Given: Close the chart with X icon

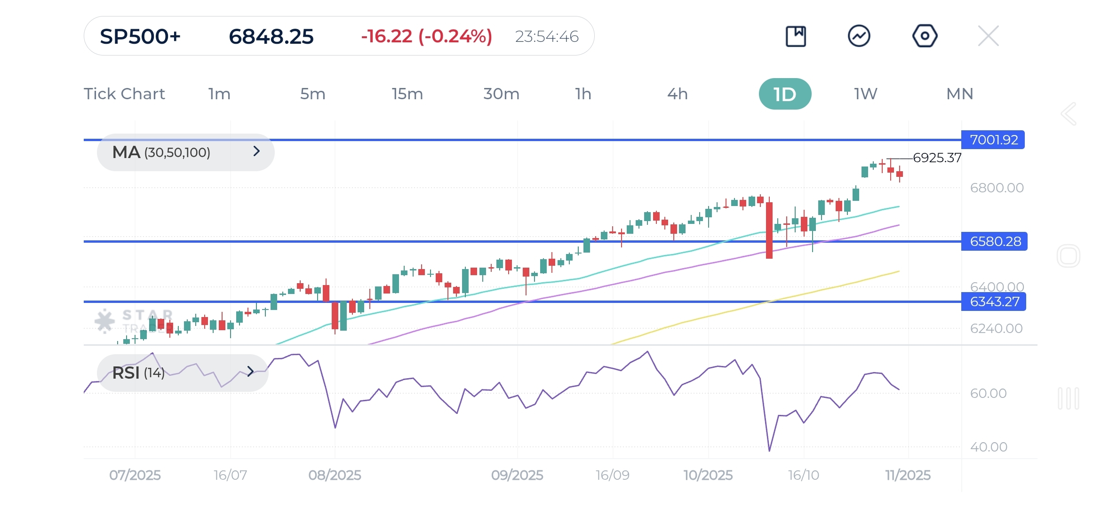Looking at the screenshot, I should 988,36.
